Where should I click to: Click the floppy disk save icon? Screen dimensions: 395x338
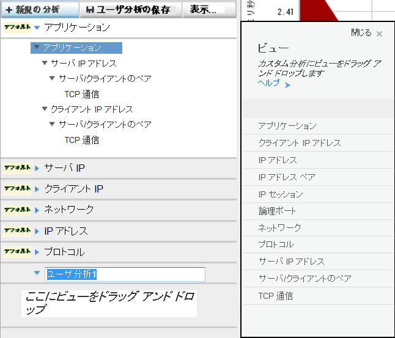(x=90, y=10)
